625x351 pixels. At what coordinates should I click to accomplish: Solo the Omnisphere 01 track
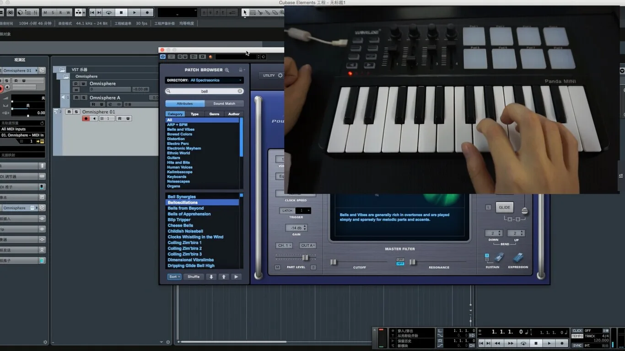[76, 112]
